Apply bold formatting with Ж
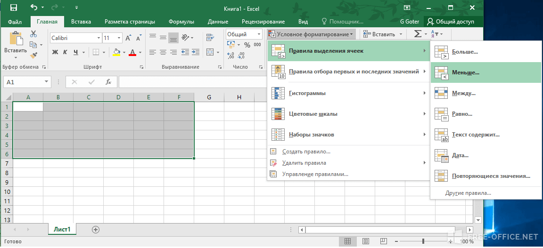The height and width of the screenshot is (248, 543). pyautogui.click(x=55, y=52)
